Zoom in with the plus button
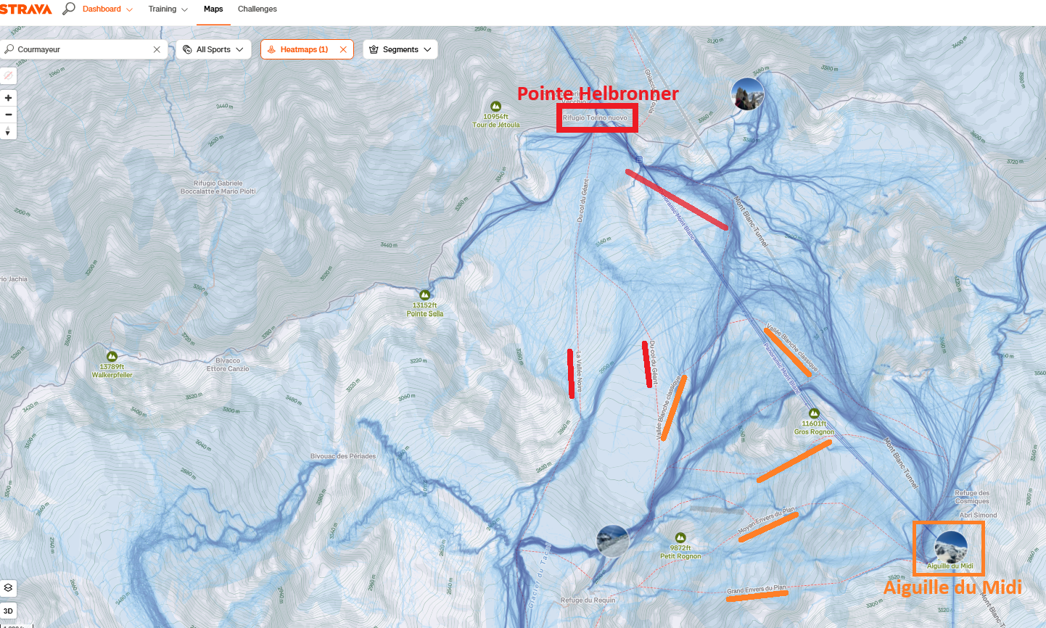1046x628 pixels. 8,98
